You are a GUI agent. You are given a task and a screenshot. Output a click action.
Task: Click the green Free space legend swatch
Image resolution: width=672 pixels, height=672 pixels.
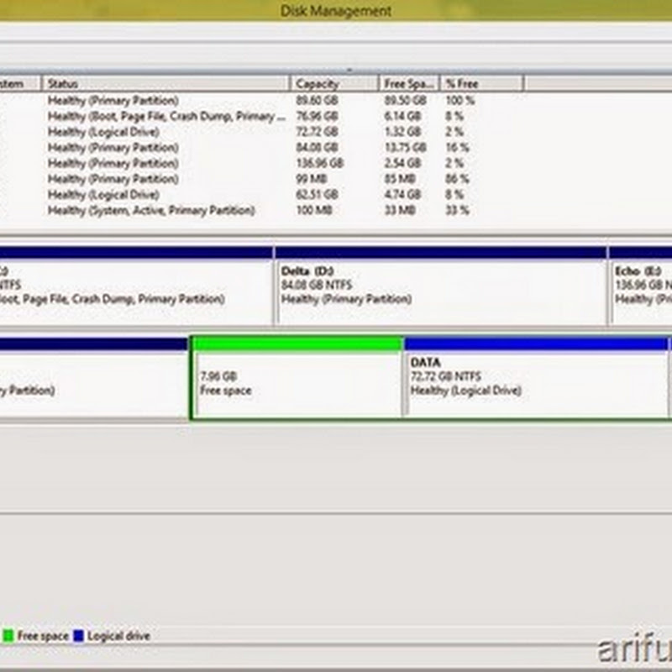8,636
